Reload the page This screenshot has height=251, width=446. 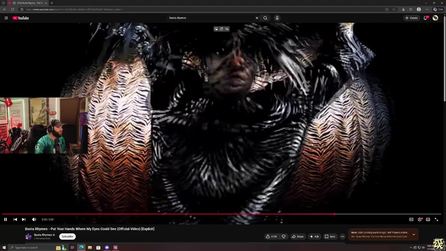[13, 9]
